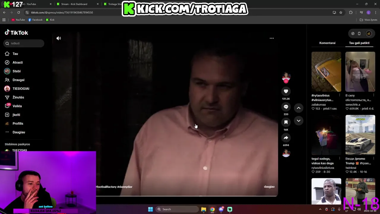Open options for the 'Вводи /promo' card
Screen dimensions: 380x214
pyautogui.click(x=373, y=158)
